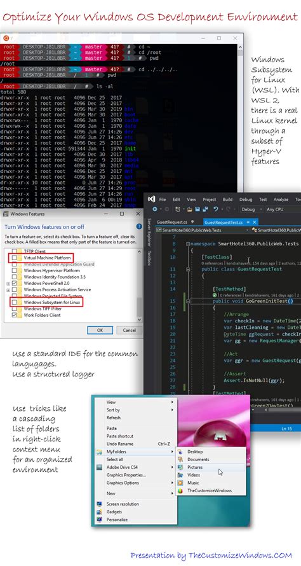Open the SmartHotel360.PublicWeb.Tests project dropdown

point(202,230)
